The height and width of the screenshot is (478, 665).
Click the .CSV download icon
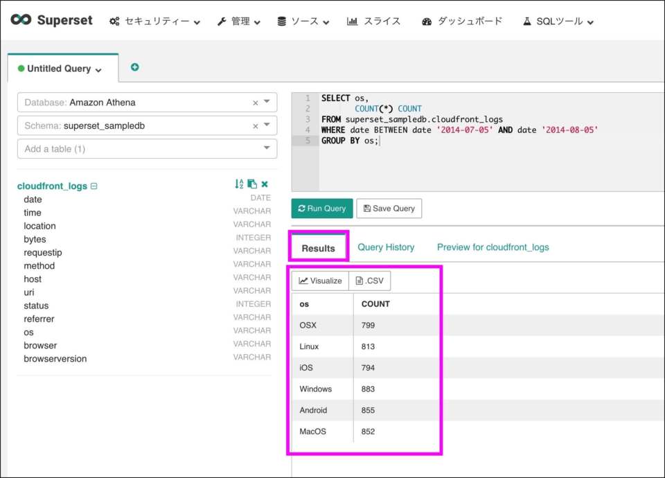click(357, 281)
